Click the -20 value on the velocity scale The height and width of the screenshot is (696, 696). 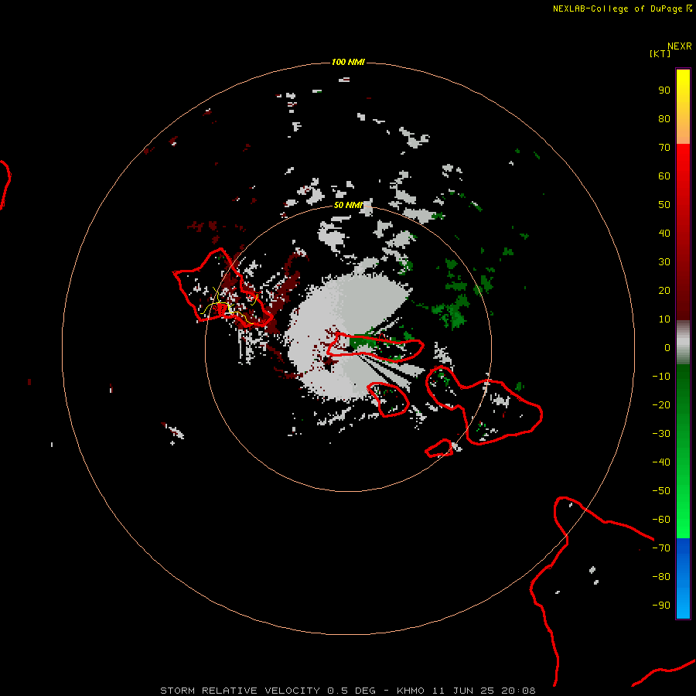click(661, 404)
